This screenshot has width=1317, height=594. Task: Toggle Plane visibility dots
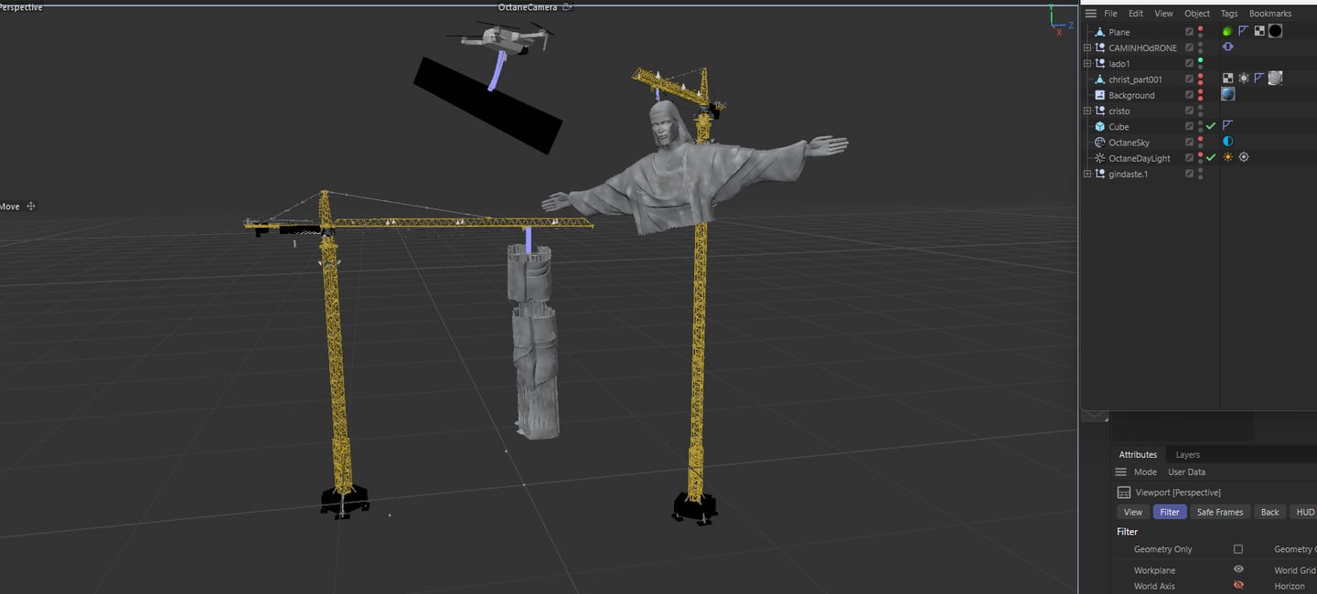pyautogui.click(x=1200, y=32)
